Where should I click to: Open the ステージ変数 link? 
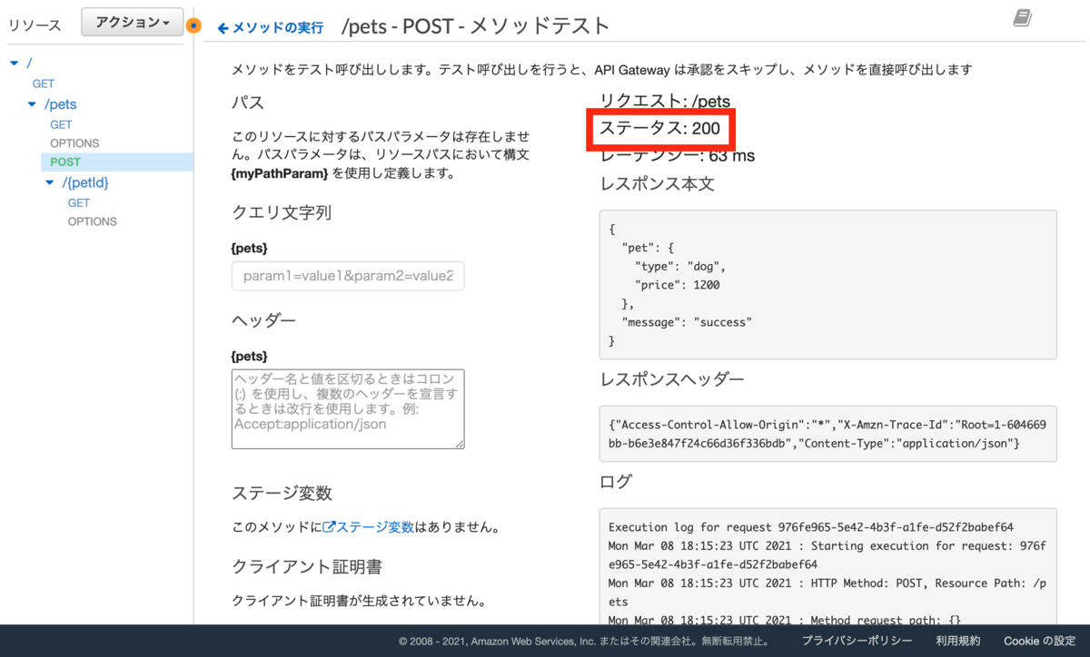376,526
